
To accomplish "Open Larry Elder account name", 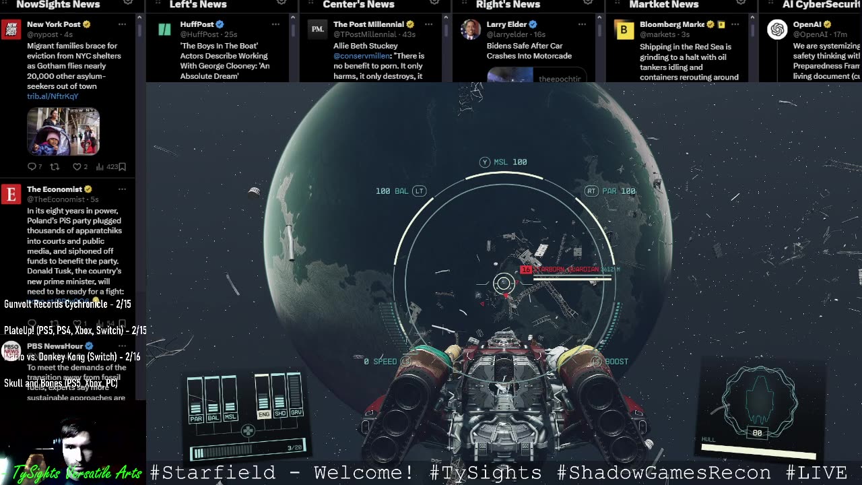I will [x=507, y=24].
